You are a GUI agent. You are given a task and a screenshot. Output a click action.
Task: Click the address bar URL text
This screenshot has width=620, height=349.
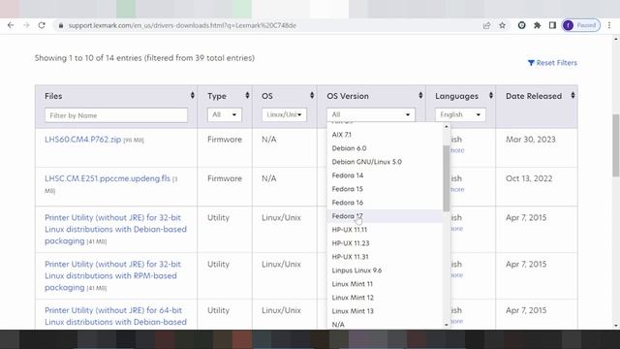(x=182, y=26)
